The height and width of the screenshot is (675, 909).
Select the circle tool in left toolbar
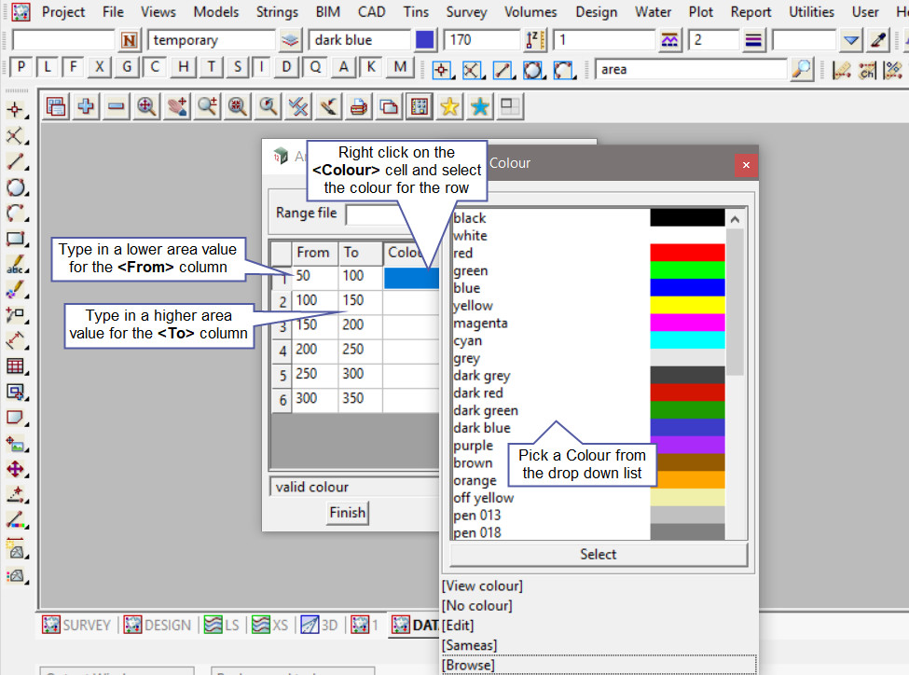click(15, 187)
